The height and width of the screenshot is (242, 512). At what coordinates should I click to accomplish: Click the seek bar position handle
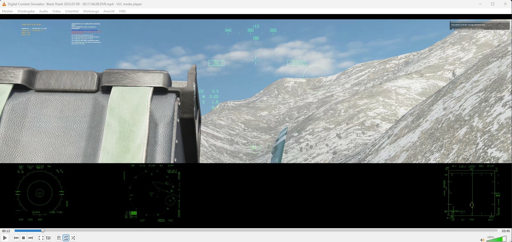click(x=43, y=230)
